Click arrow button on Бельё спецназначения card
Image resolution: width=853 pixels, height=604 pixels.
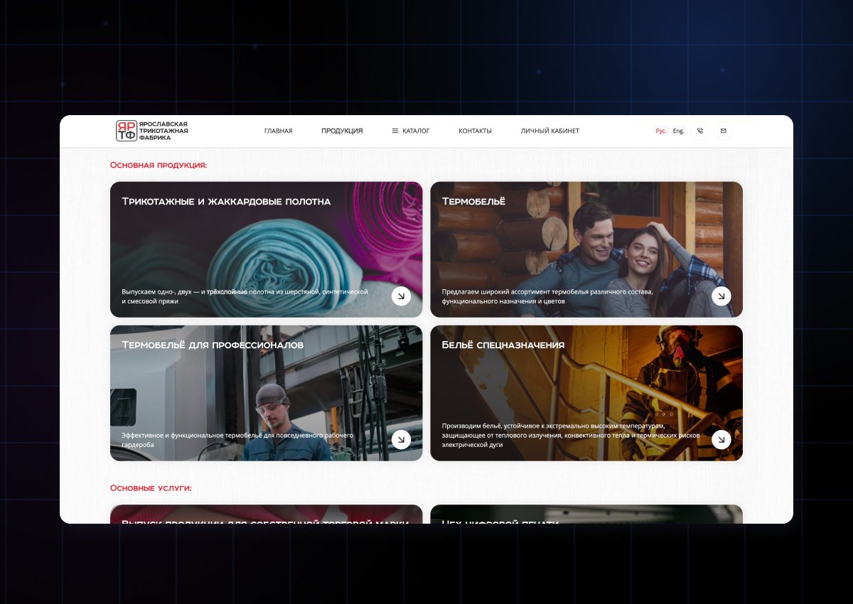point(721,440)
